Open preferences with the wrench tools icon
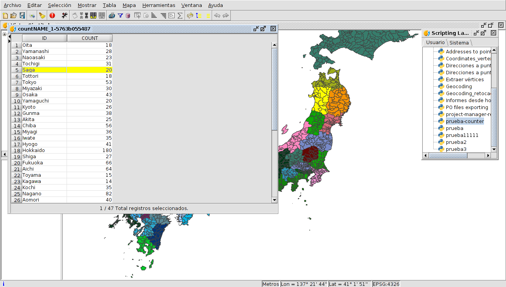The image size is (506, 287). 64,15
